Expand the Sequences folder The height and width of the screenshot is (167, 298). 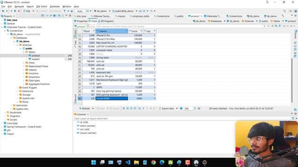pos(24,77)
